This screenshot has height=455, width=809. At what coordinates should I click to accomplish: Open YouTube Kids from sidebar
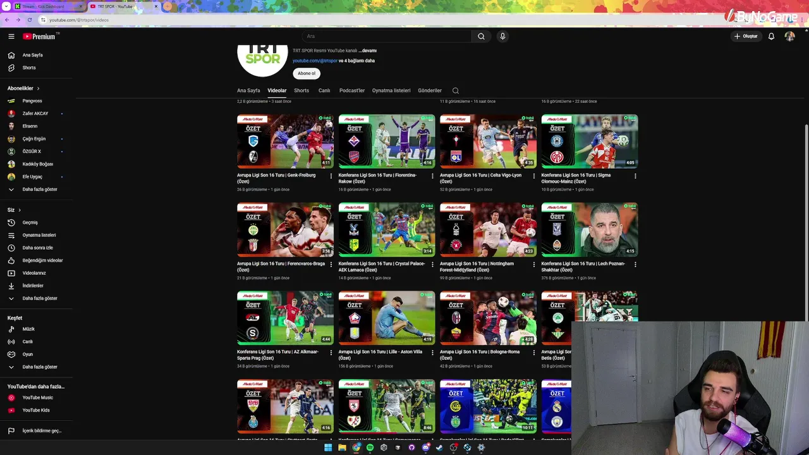(37, 410)
